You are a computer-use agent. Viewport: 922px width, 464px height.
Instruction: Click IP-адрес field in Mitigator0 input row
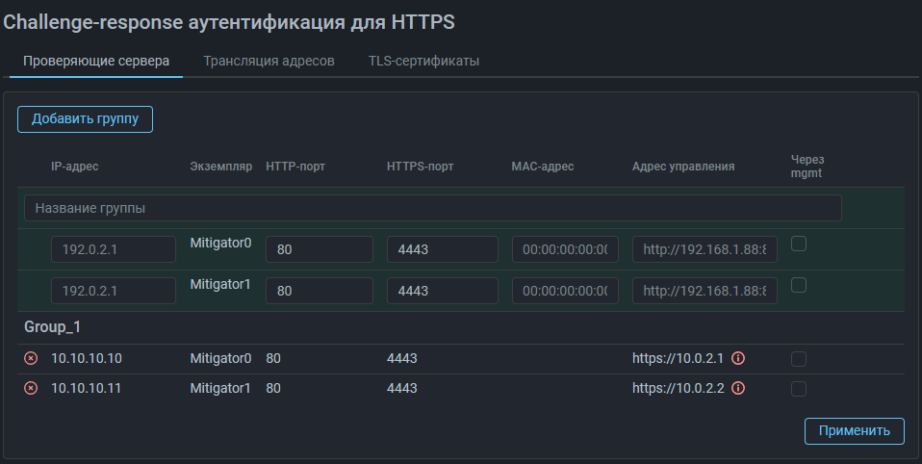(x=114, y=250)
